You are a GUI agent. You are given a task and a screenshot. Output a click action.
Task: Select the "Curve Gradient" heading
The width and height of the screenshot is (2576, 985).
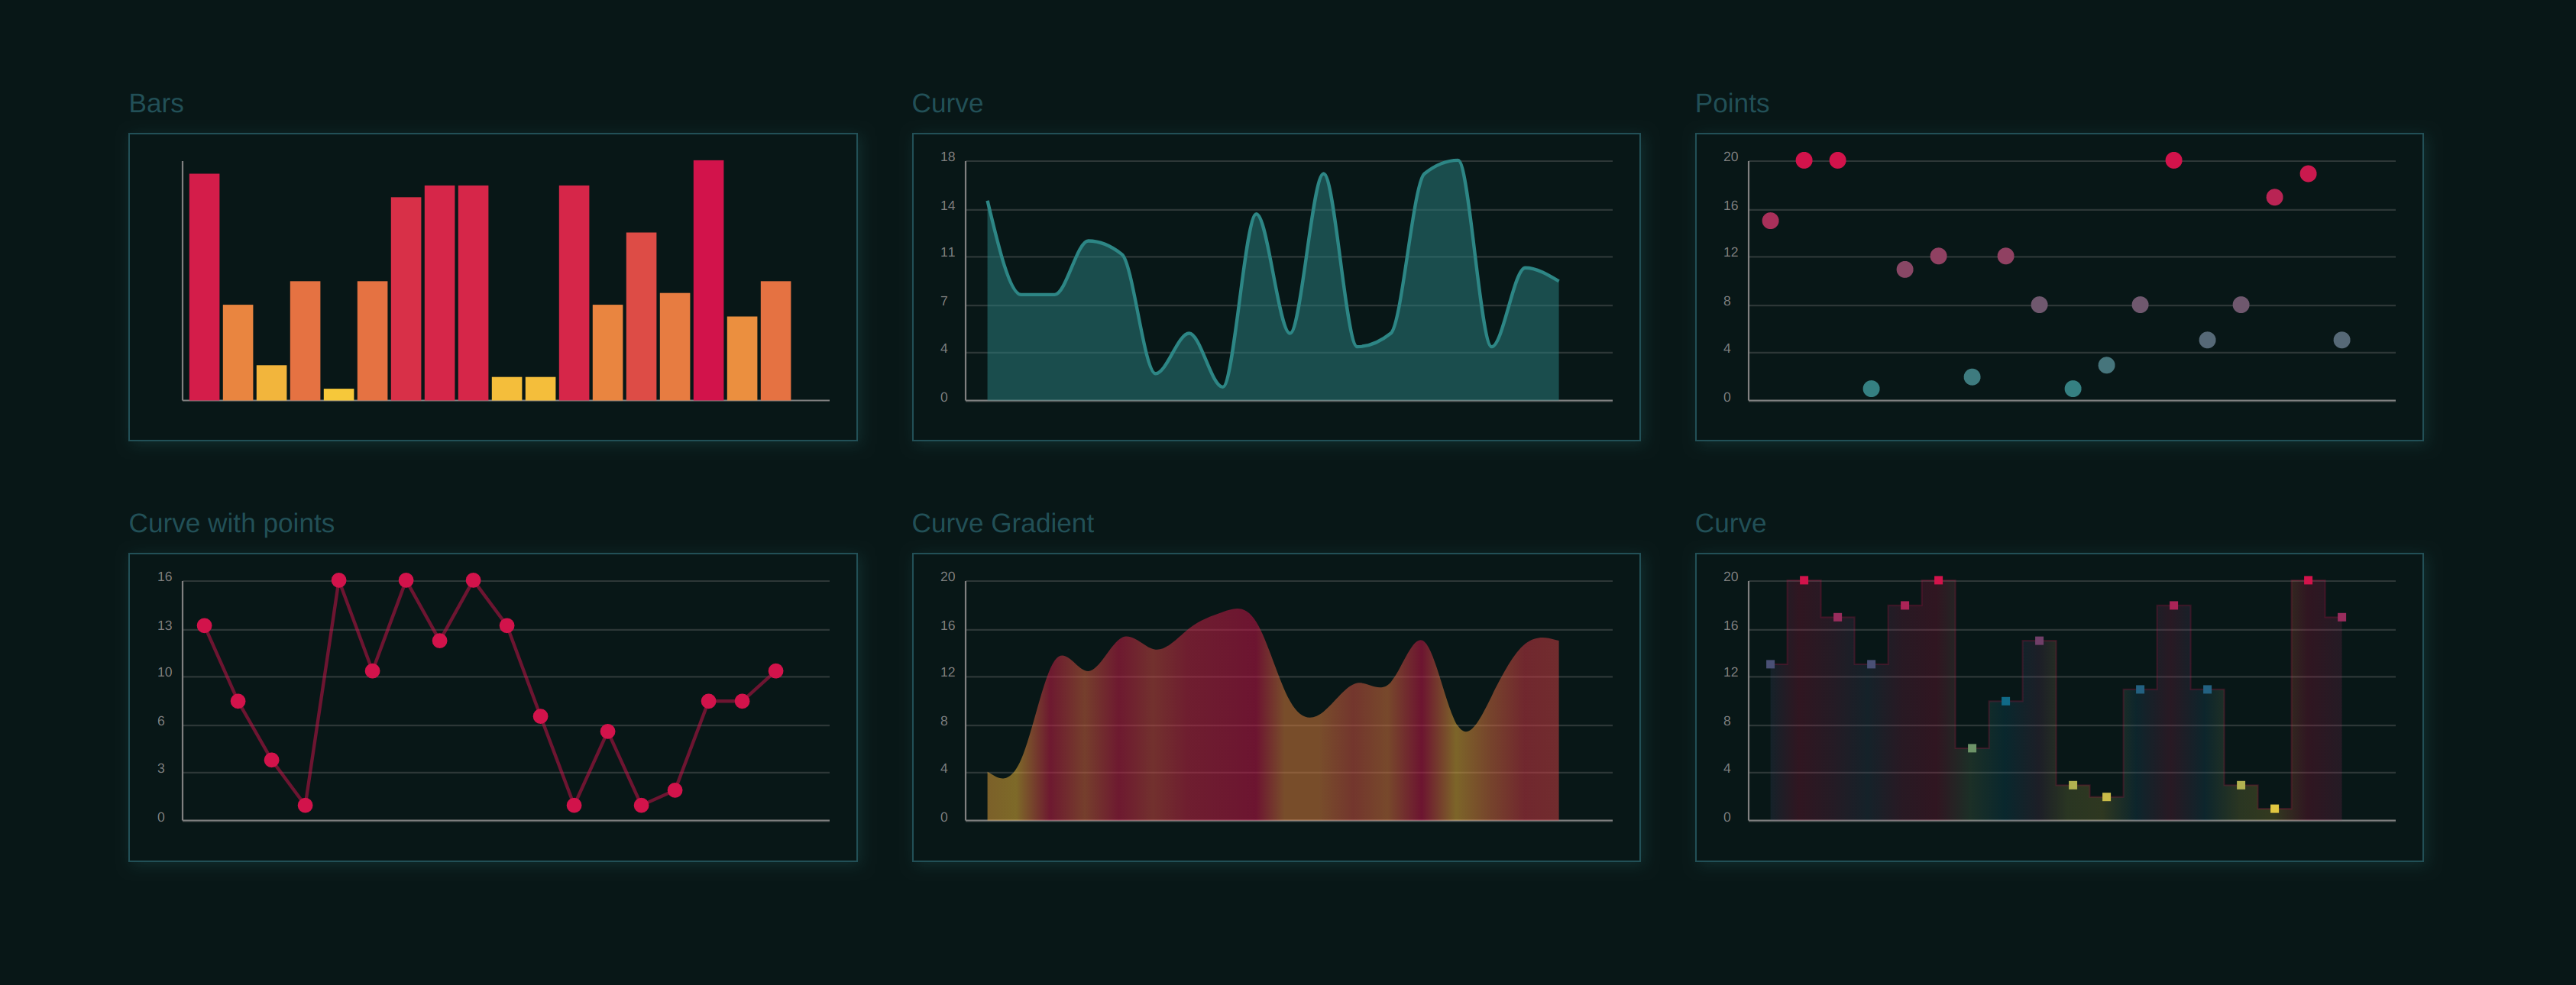1002,524
